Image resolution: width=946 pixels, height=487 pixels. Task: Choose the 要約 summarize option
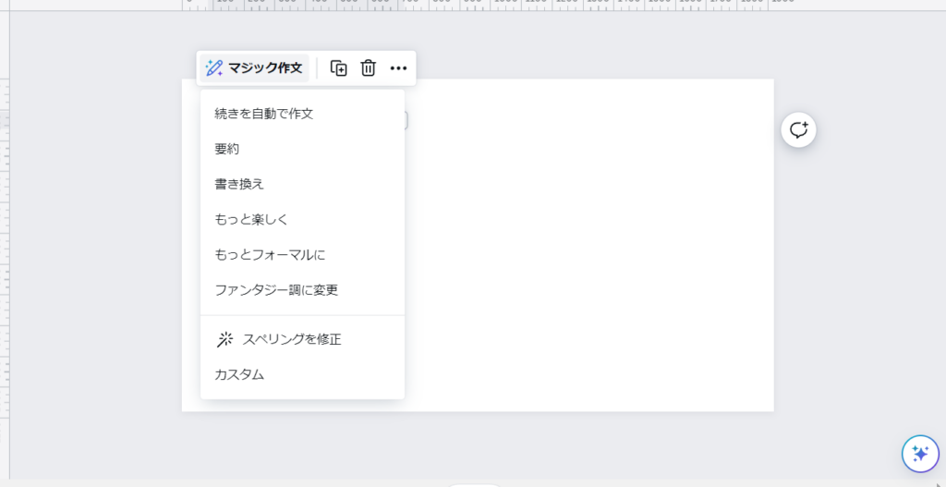[x=227, y=149]
